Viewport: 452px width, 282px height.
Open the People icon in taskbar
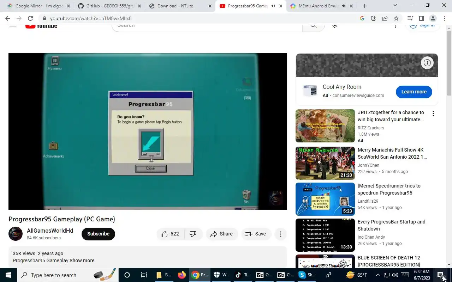329,275
